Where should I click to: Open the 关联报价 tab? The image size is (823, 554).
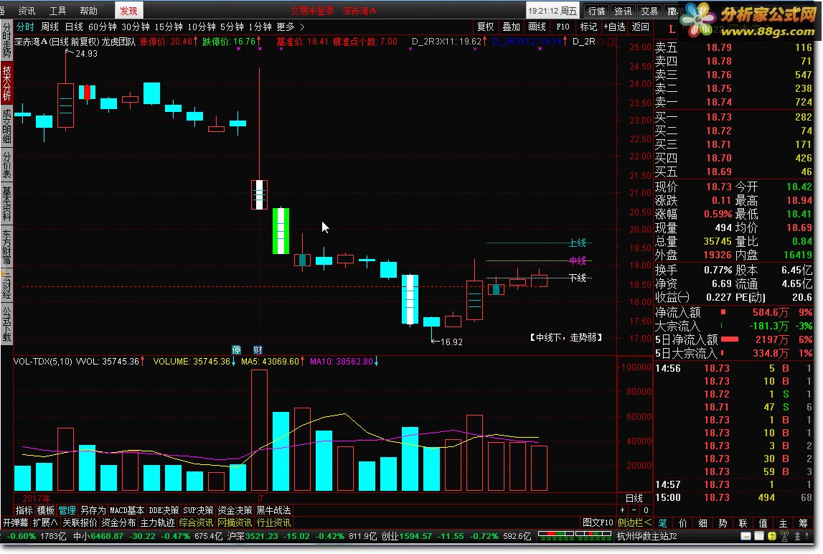pos(80,522)
